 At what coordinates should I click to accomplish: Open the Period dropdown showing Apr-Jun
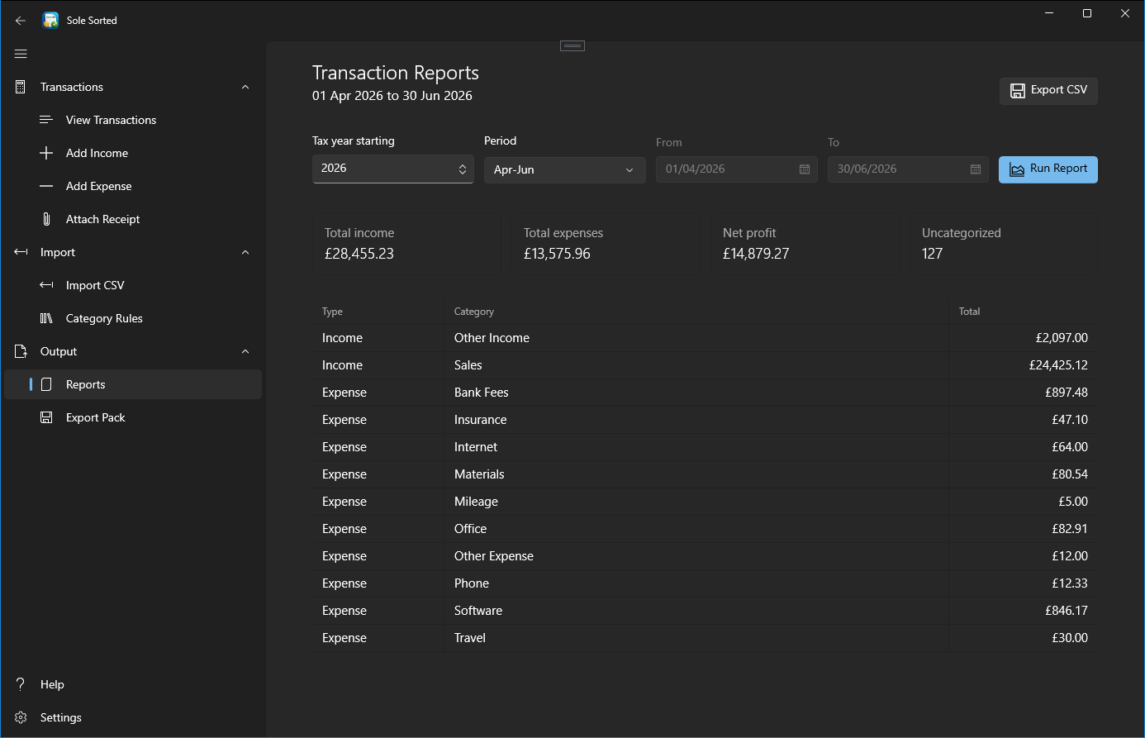pos(565,169)
